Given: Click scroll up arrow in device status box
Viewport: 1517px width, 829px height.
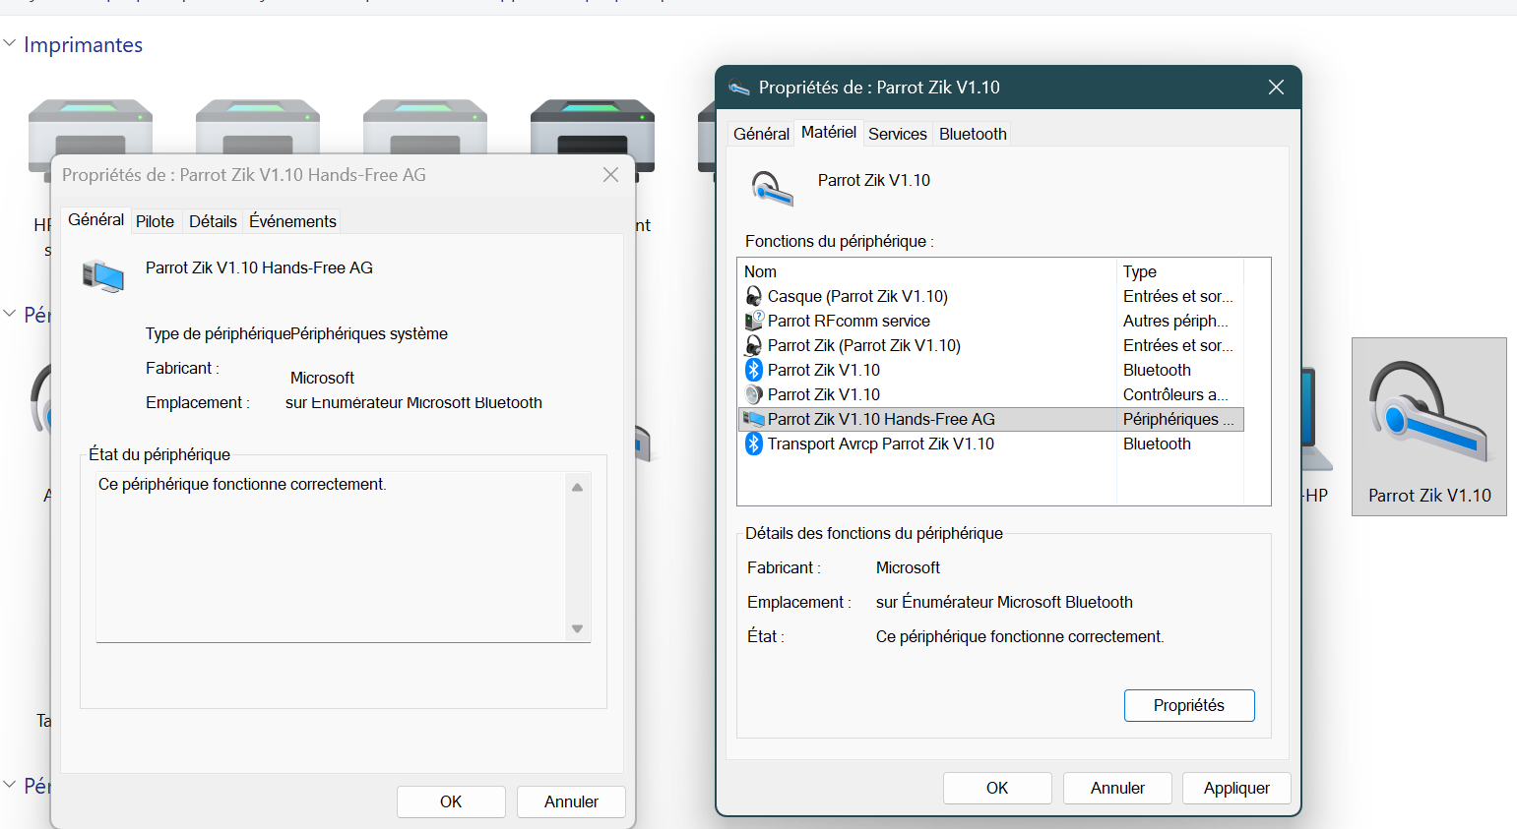Looking at the screenshot, I should [x=578, y=487].
